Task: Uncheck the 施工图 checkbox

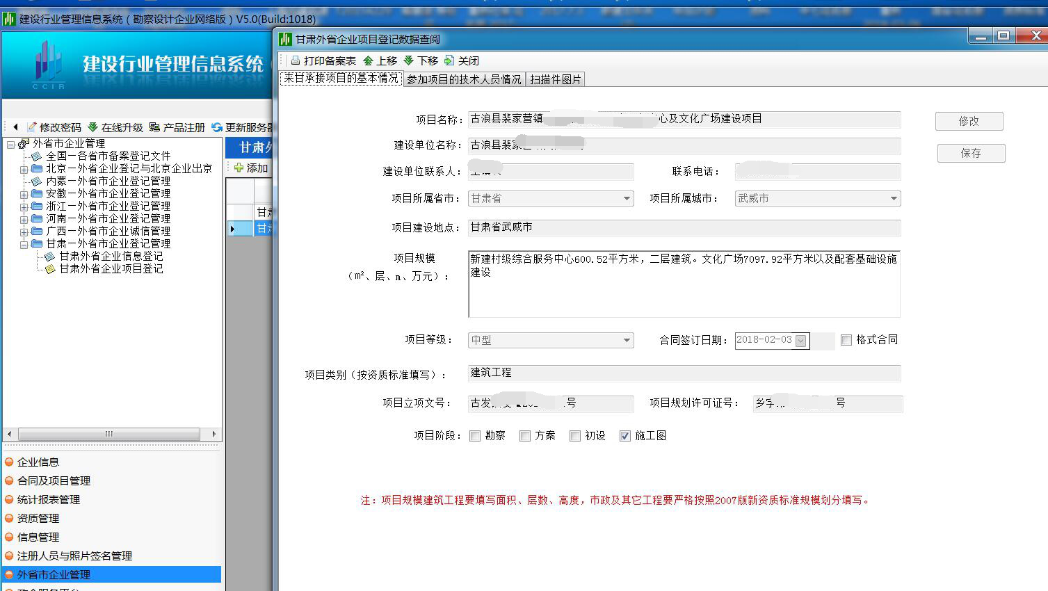Action: (624, 436)
